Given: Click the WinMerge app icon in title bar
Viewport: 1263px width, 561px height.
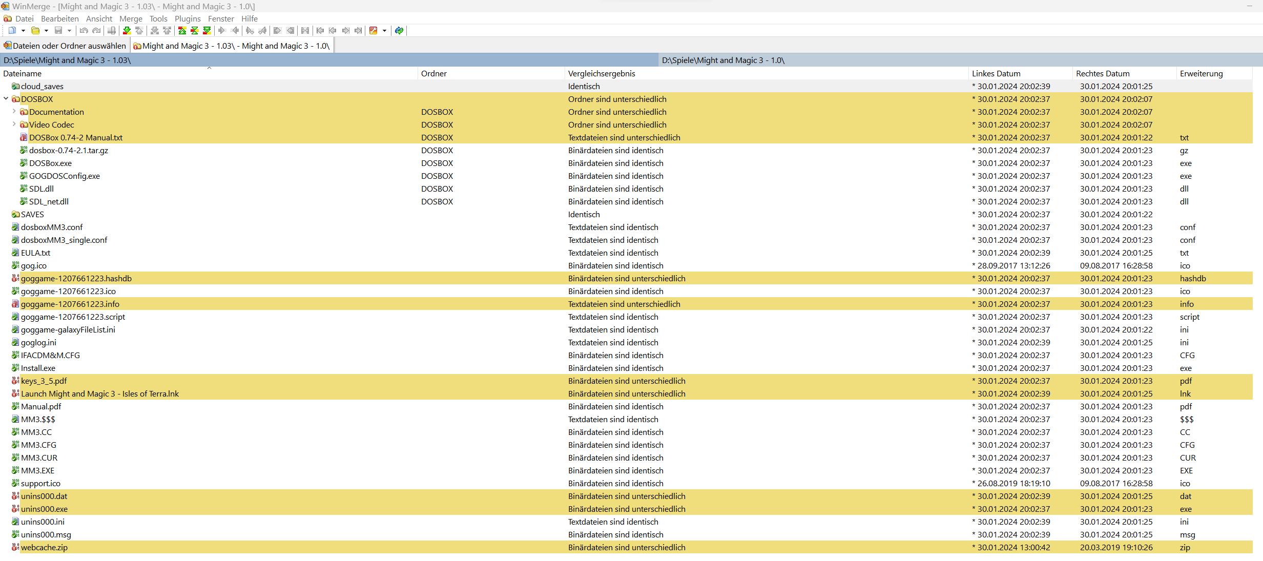Looking at the screenshot, I should point(5,6).
